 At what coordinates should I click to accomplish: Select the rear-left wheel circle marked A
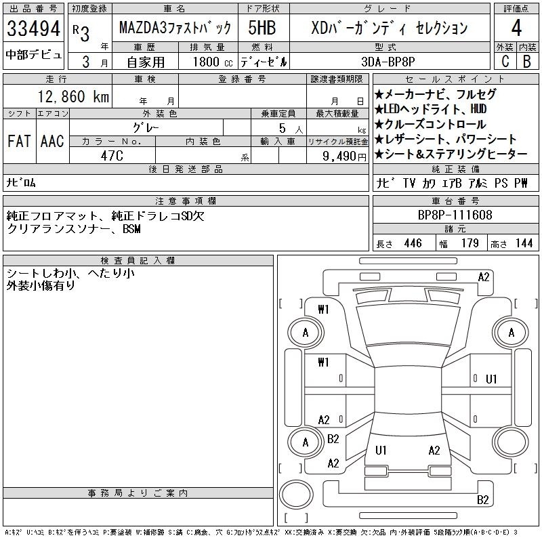pyautogui.click(x=305, y=442)
